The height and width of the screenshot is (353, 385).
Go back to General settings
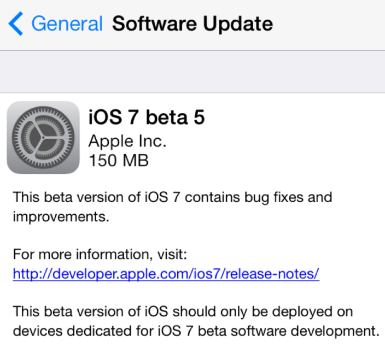pos(67,24)
